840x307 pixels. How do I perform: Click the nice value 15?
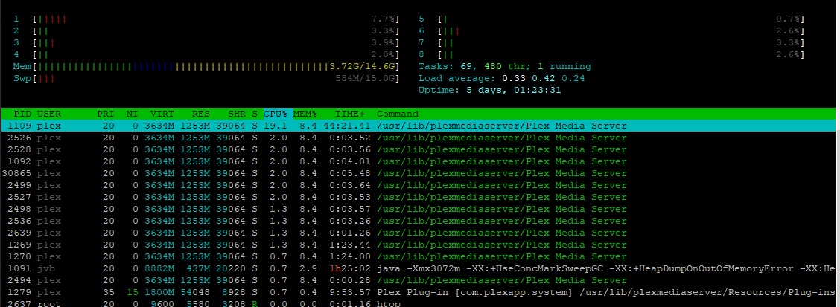pos(133,292)
